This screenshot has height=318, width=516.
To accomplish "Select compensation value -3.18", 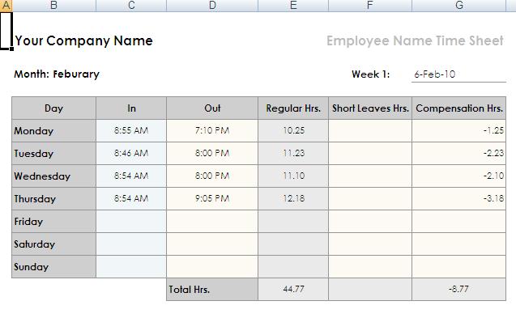I will coord(459,199).
